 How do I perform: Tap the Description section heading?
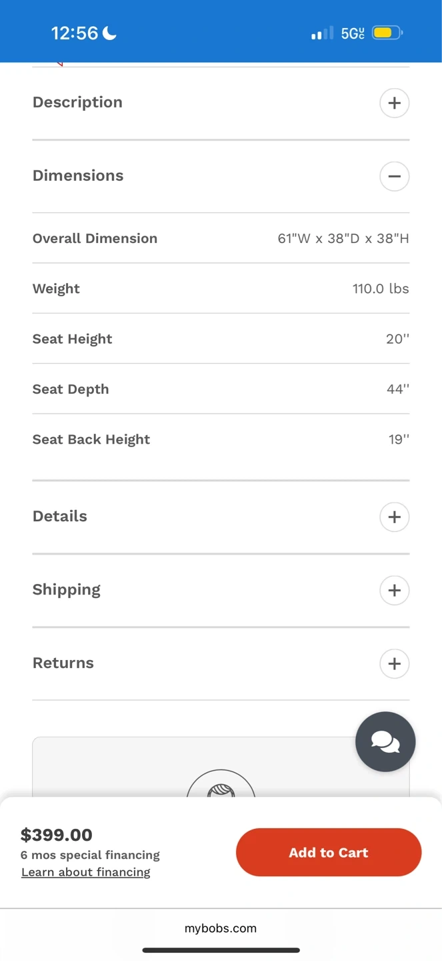(x=77, y=102)
